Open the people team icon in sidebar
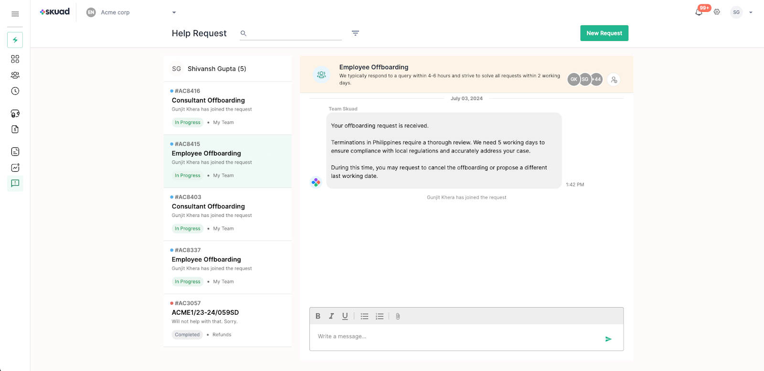The height and width of the screenshot is (371, 764). click(15, 75)
